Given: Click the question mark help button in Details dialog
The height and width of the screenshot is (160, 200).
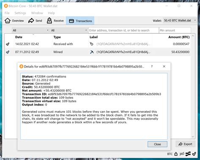Looking at the screenshot, I should (x=152, y=66).
